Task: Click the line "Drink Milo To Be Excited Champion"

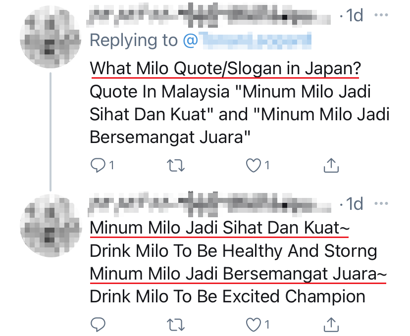Action: pyautogui.click(x=227, y=297)
